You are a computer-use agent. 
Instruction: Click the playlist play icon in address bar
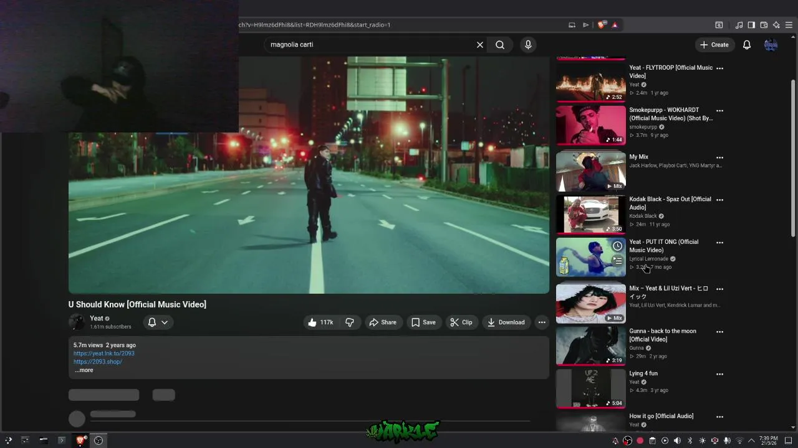[586, 25]
